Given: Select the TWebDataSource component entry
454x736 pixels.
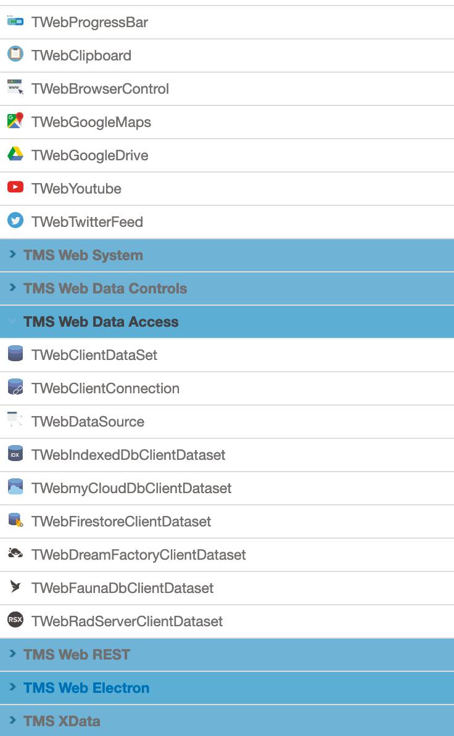Looking at the screenshot, I should point(227,422).
